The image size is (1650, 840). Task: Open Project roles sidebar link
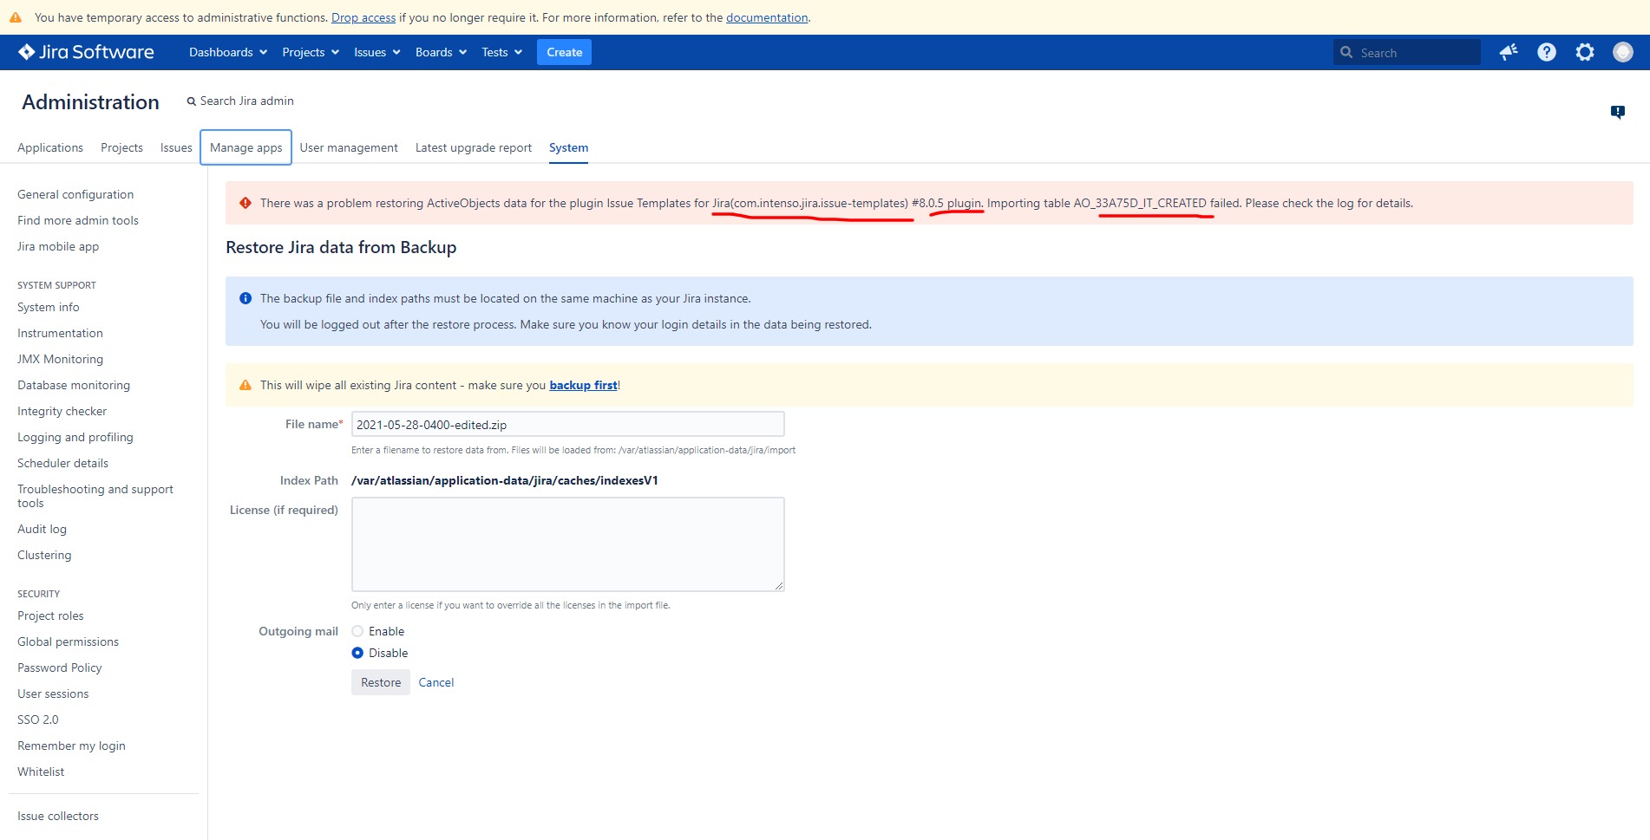click(x=50, y=615)
